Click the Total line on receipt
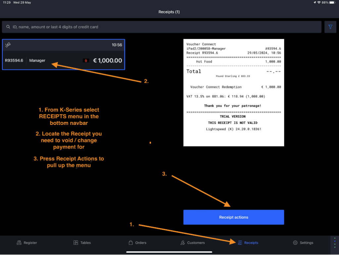Image resolution: width=339 pixels, height=255 pixels. pos(233,72)
